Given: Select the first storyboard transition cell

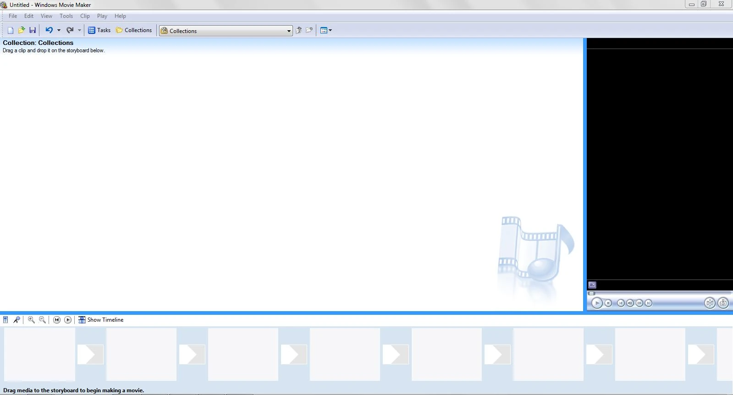Looking at the screenshot, I should point(90,354).
